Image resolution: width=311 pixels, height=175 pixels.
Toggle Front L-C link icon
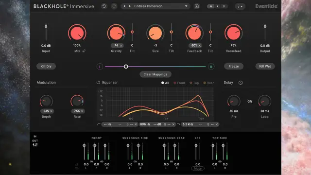click(x=91, y=161)
